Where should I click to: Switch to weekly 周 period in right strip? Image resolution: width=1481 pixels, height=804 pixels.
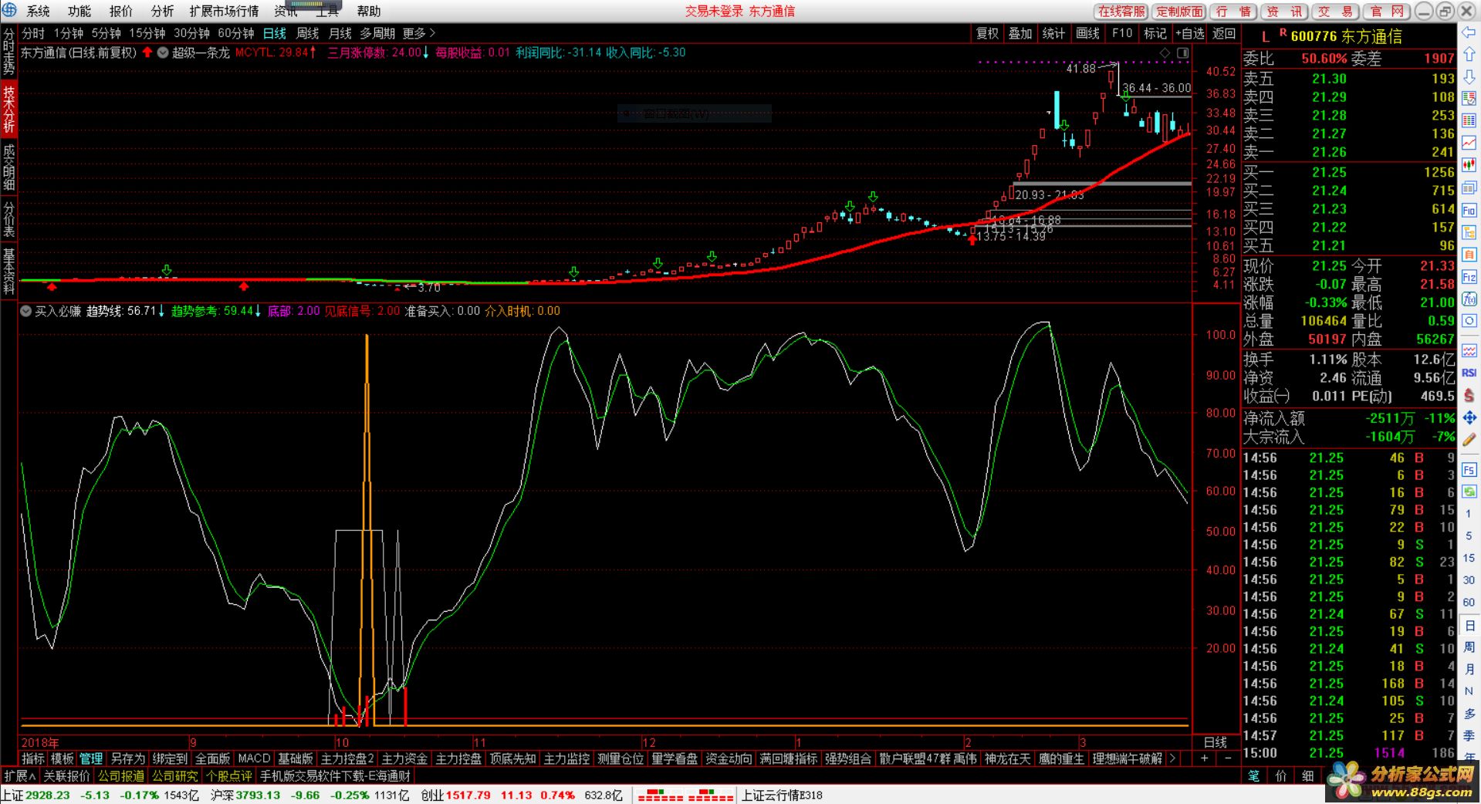click(x=1469, y=647)
